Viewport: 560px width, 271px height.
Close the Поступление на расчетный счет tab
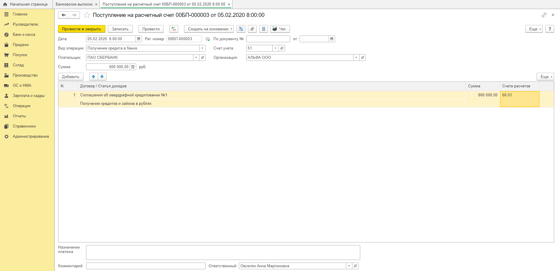coord(229,4)
